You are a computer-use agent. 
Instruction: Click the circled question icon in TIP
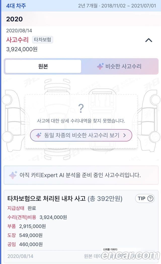click(150, 199)
